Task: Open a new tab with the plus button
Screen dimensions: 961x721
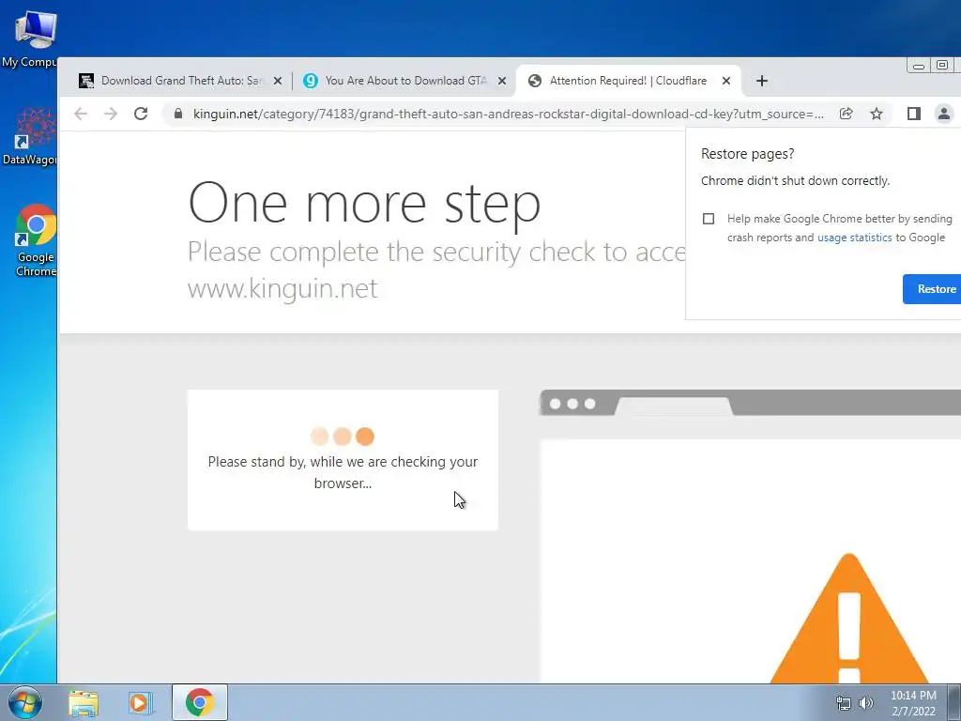Action: 762,81
